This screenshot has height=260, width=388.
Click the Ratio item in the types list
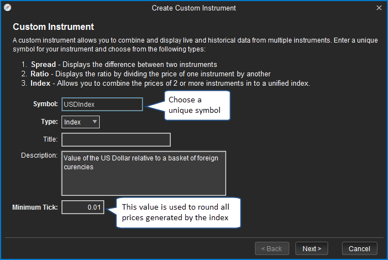point(42,74)
